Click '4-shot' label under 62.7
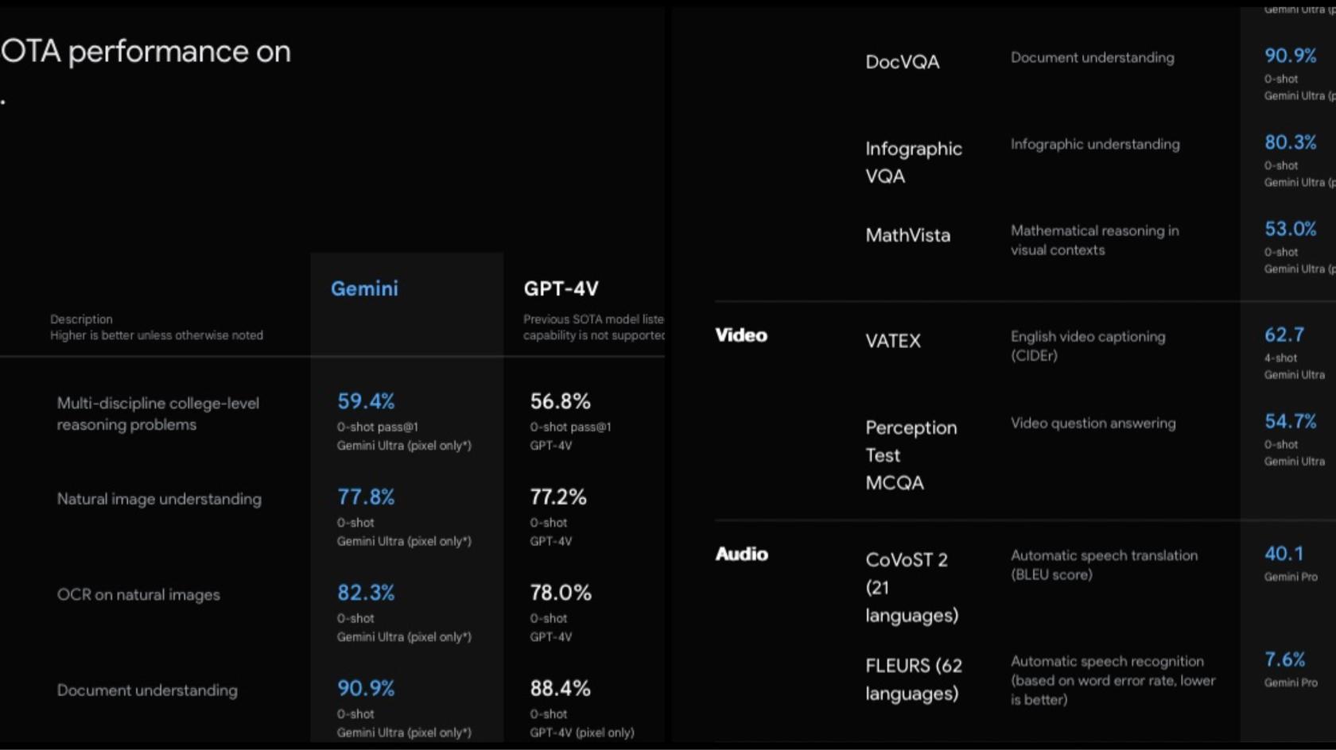Viewport: 1336px width, 750px height. pyautogui.click(x=1280, y=358)
